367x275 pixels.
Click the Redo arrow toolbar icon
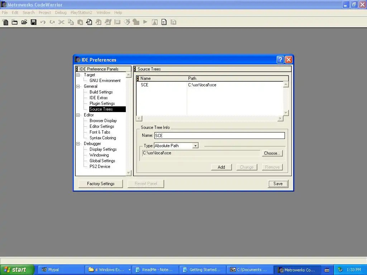[52, 22]
